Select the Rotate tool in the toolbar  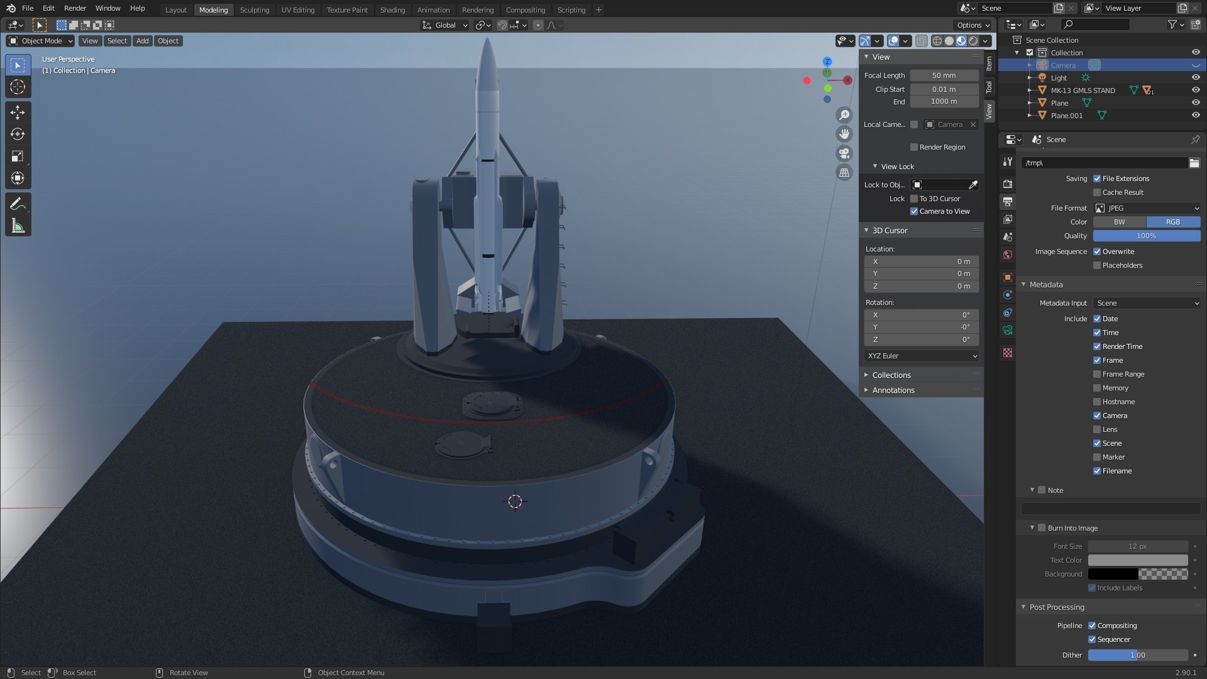pyautogui.click(x=18, y=134)
